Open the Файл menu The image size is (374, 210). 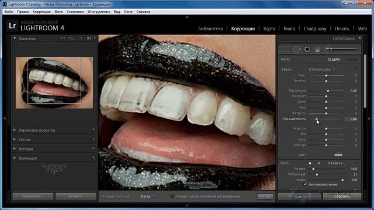pyautogui.click(x=9, y=12)
